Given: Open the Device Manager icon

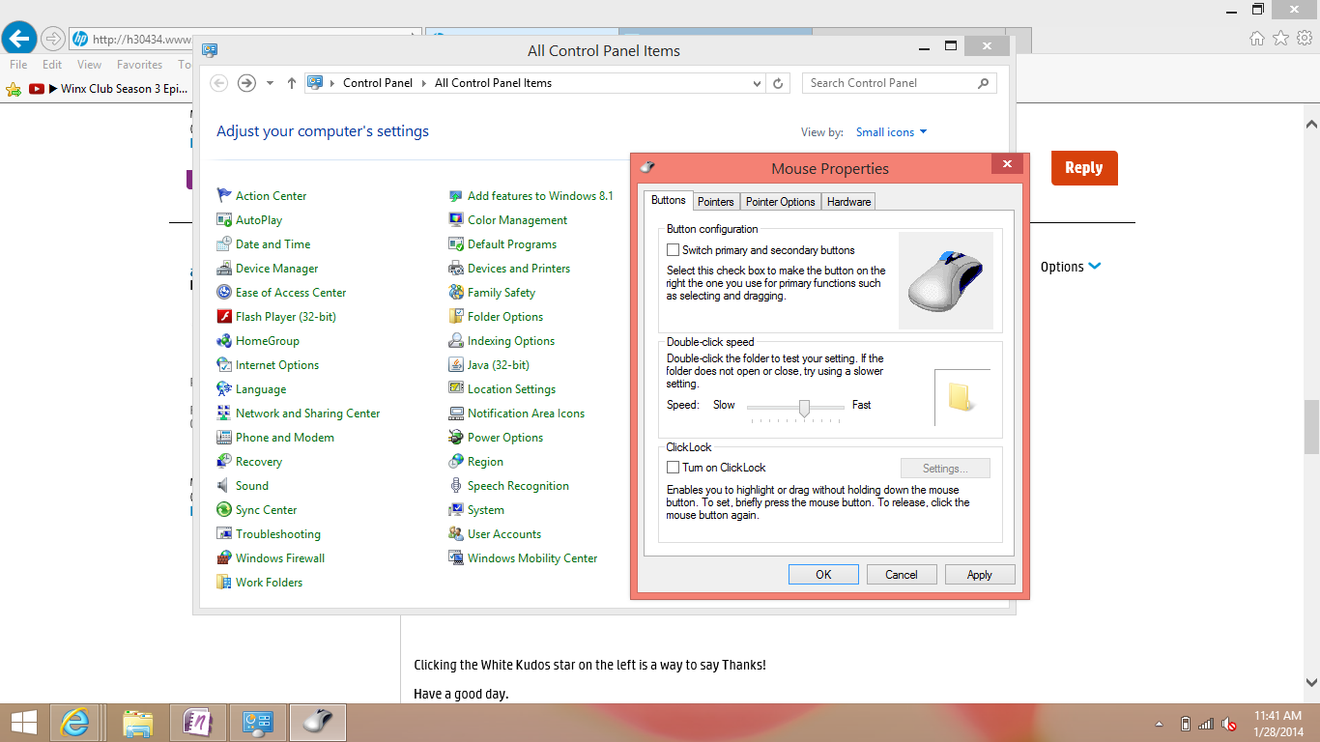Looking at the screenshot, I should tap(224, 269).
